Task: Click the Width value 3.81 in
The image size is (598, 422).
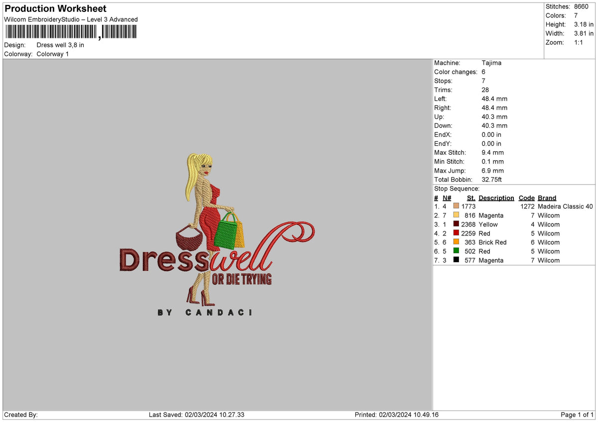Action: 584,33
